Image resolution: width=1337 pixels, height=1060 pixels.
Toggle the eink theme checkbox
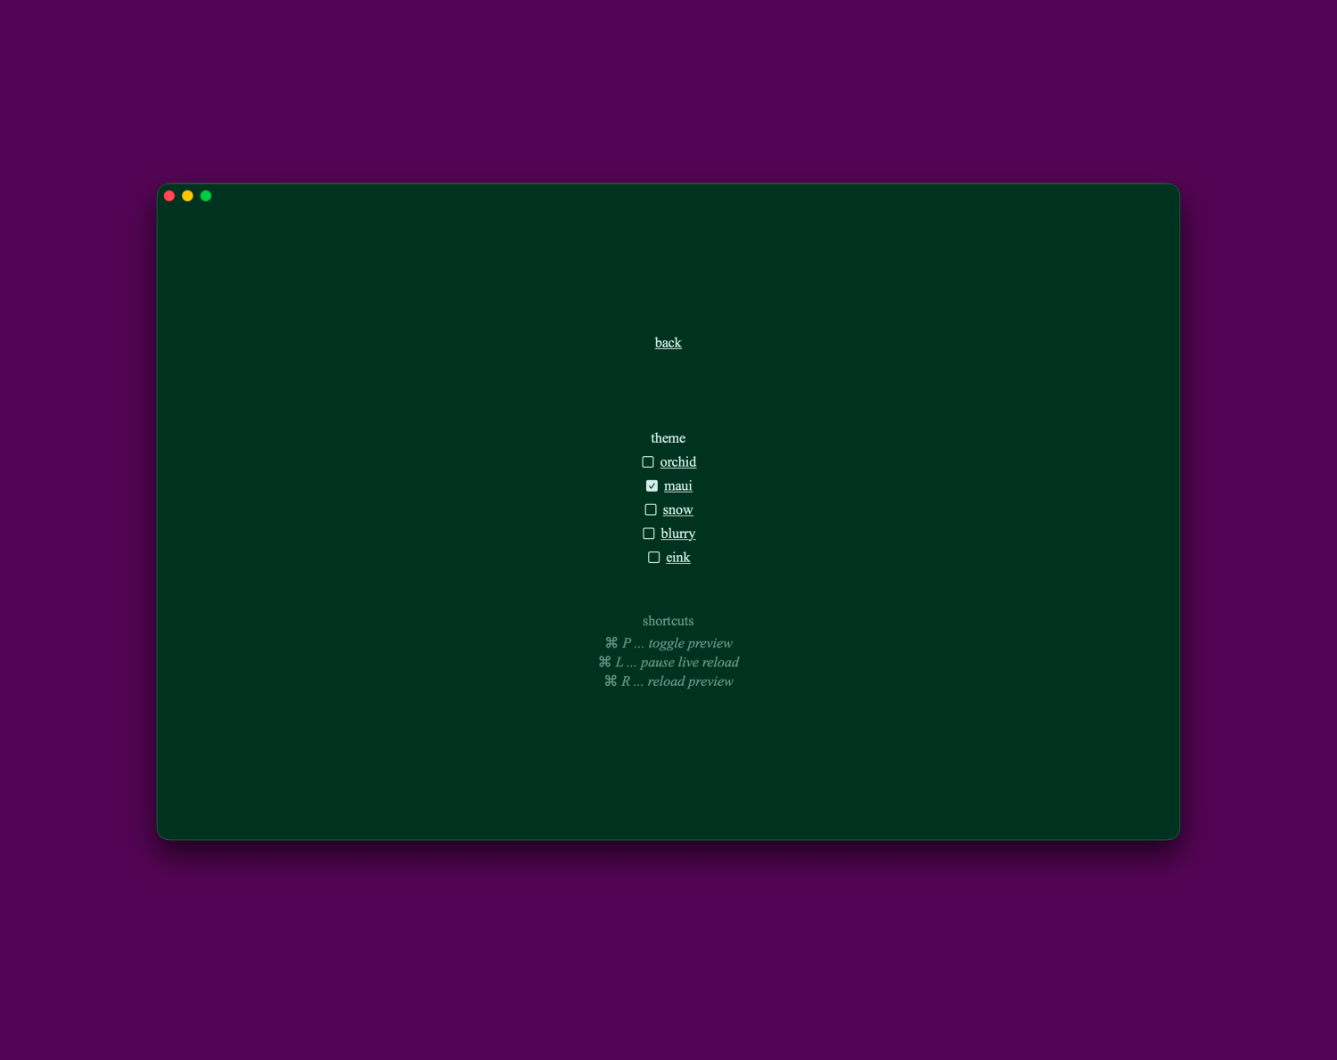pyautogui.click(x=653, y=558)
